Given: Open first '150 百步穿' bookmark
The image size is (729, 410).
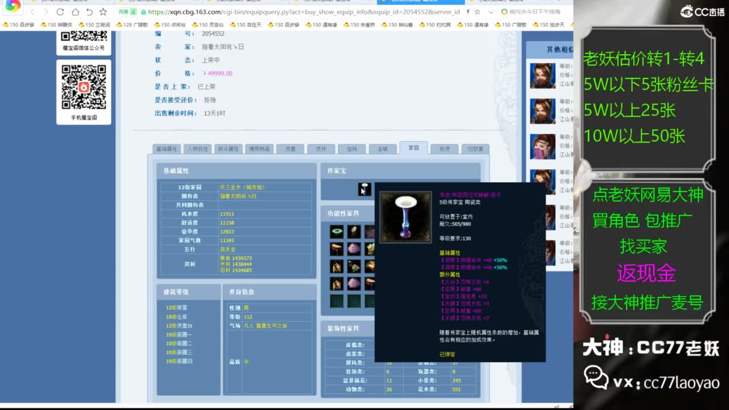Looking at the screenshot, I should (x=19, y=24).
